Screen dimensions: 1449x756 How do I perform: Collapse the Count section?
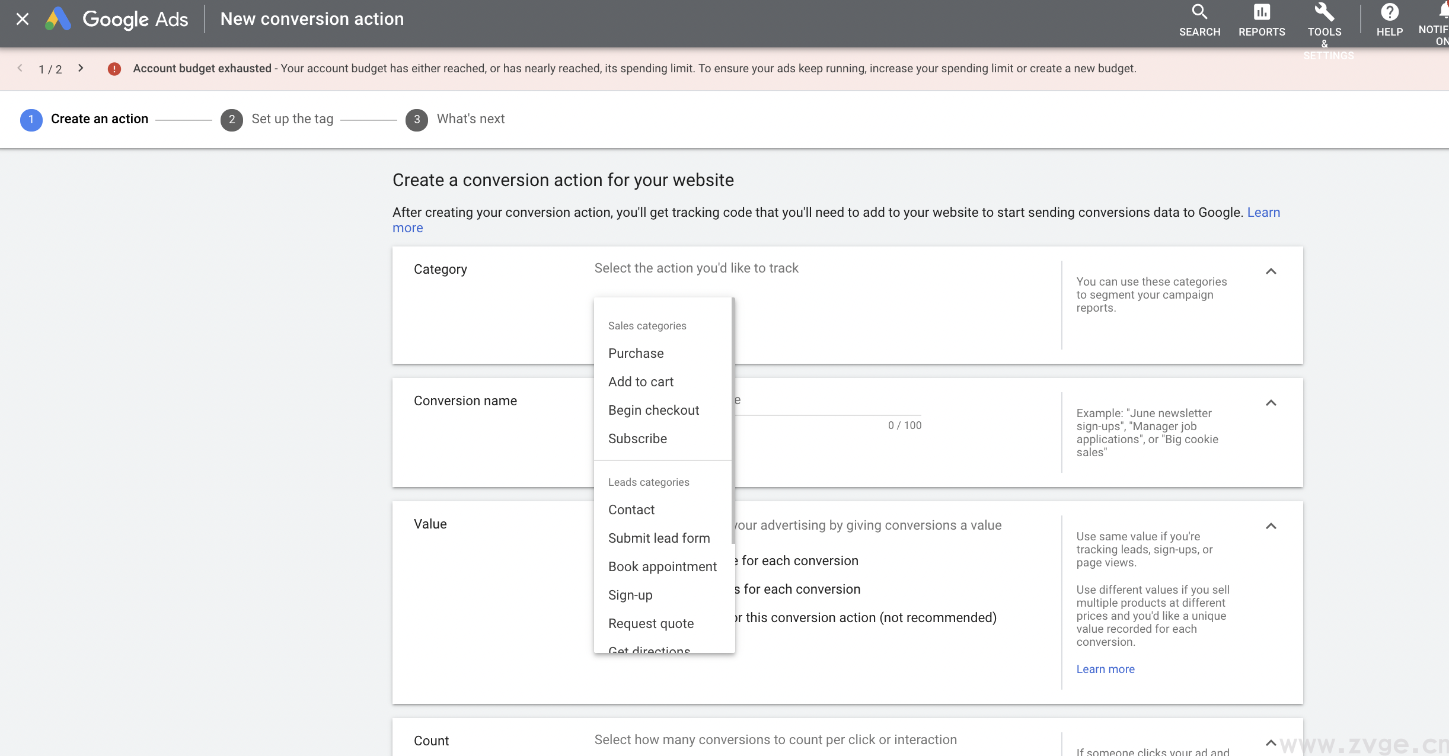(1271, 742)
